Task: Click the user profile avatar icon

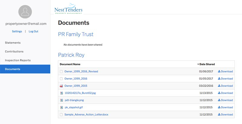Action: click(25, 12)
